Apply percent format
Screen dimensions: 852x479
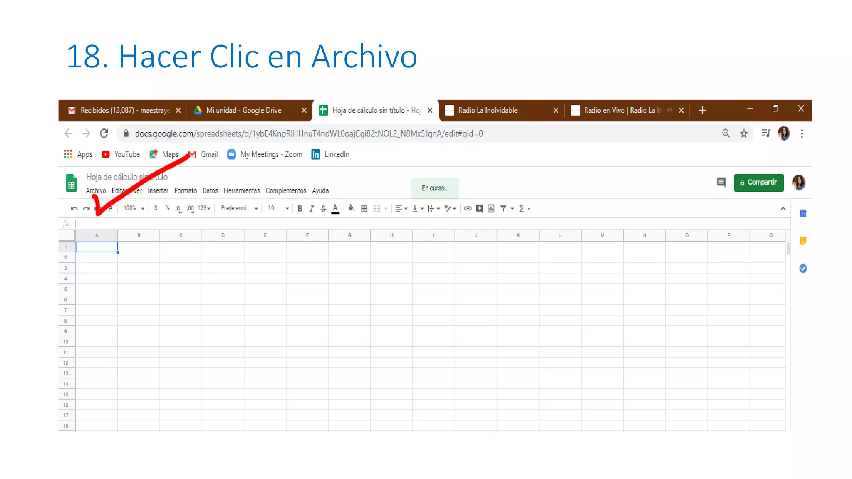(167, 208)
